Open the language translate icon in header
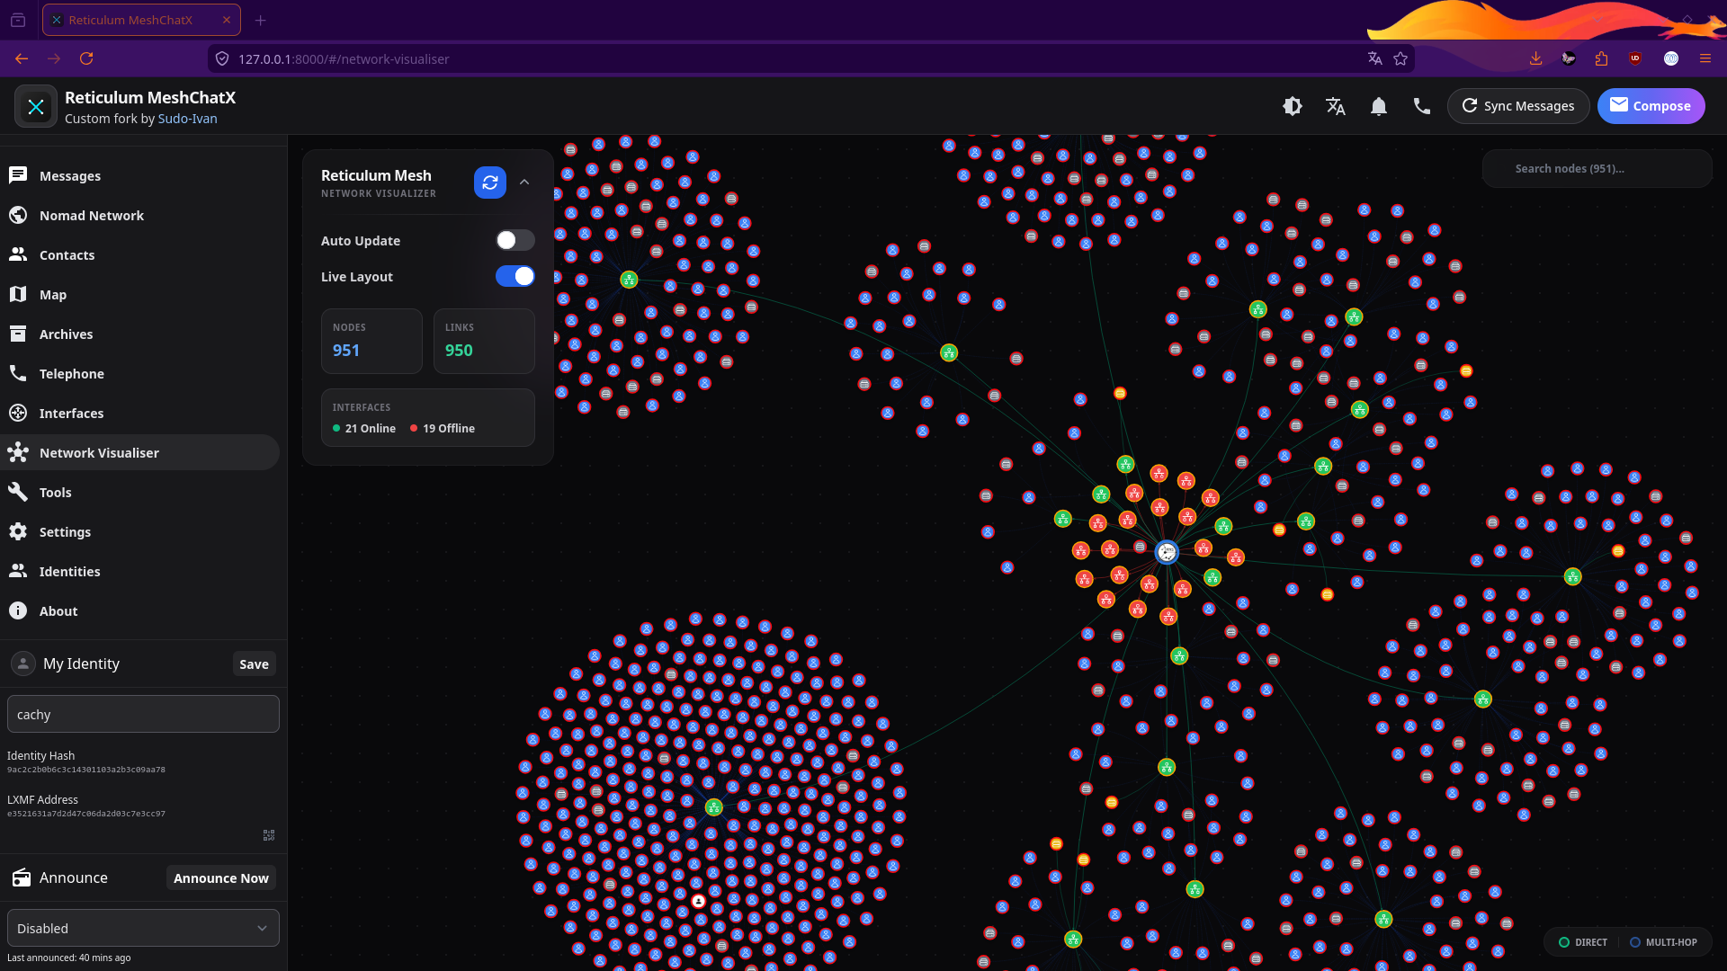This screenshot has width=1727, height=971. 1336,106
